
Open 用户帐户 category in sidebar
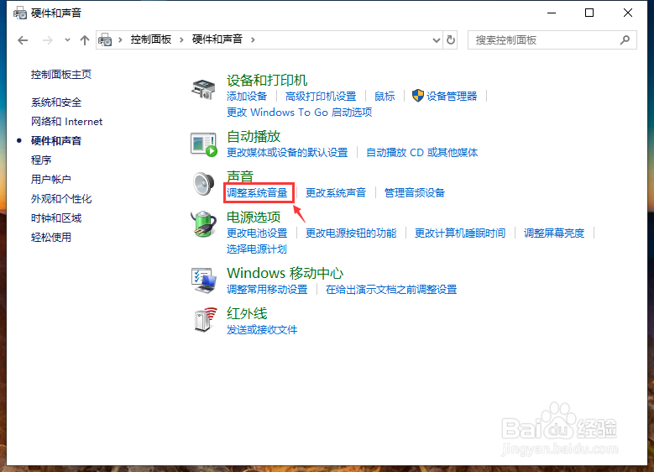[x=51, y=180]
